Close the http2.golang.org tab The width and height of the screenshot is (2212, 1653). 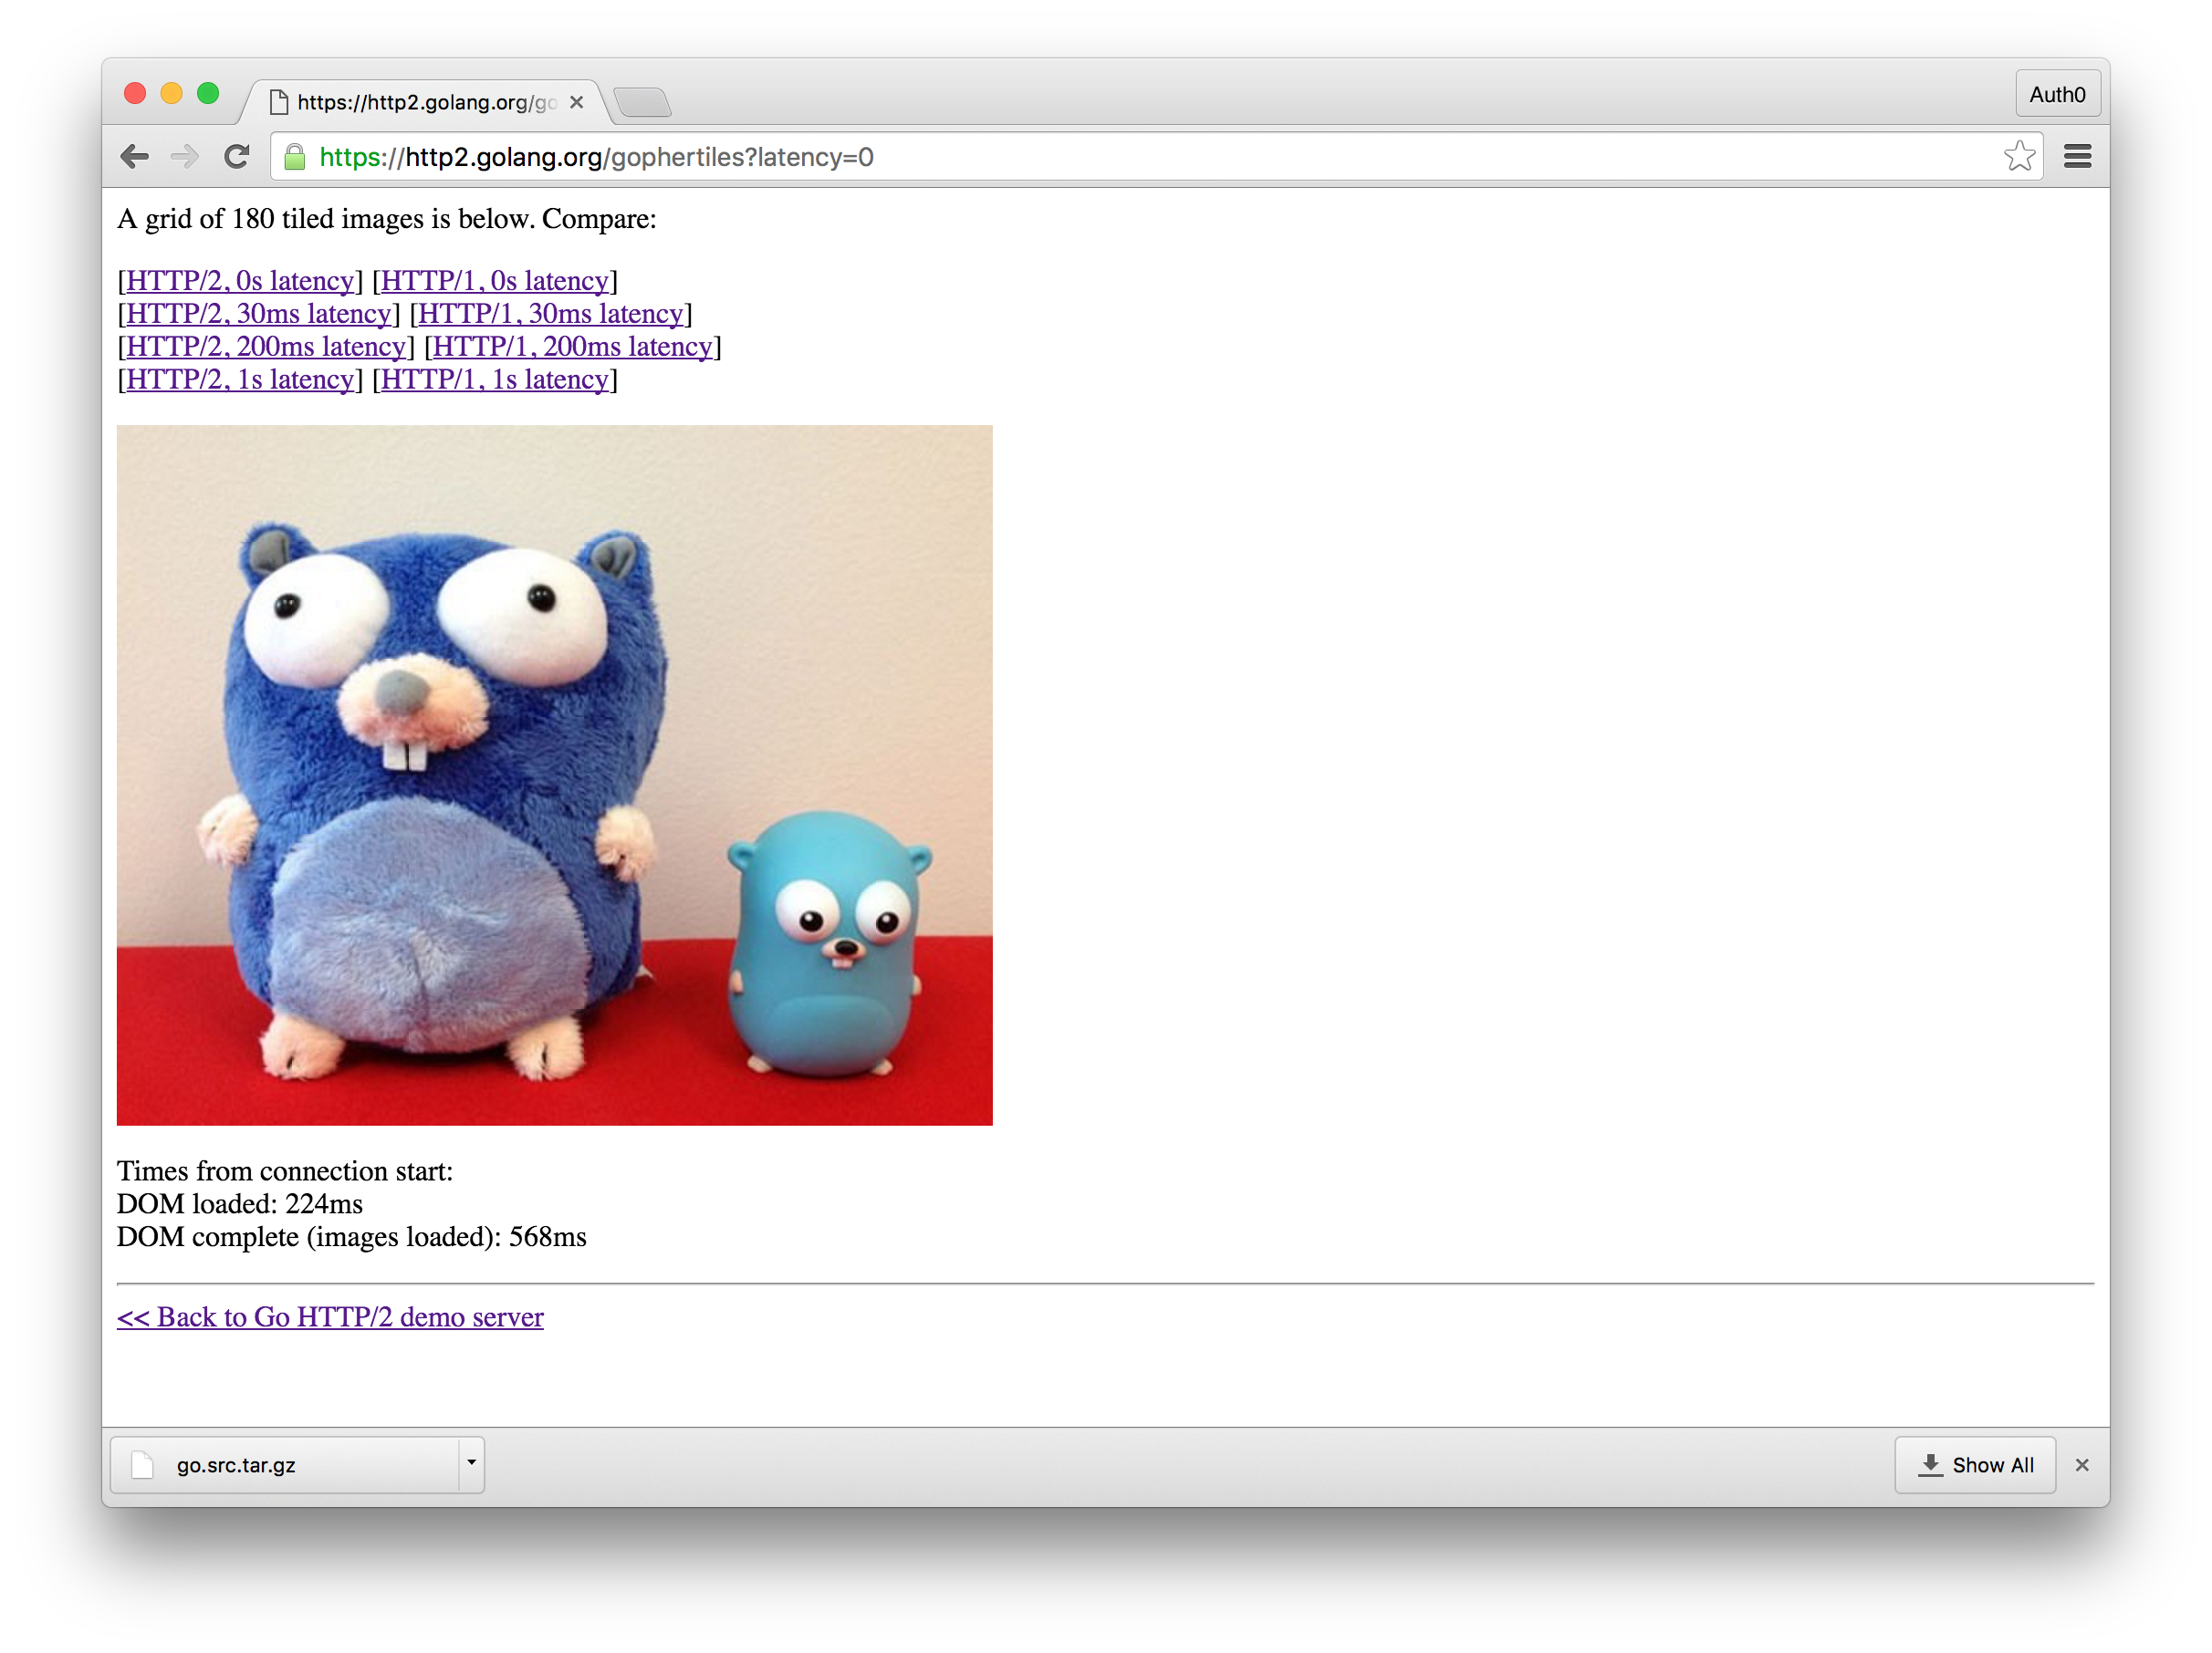(x=577, y=102)
